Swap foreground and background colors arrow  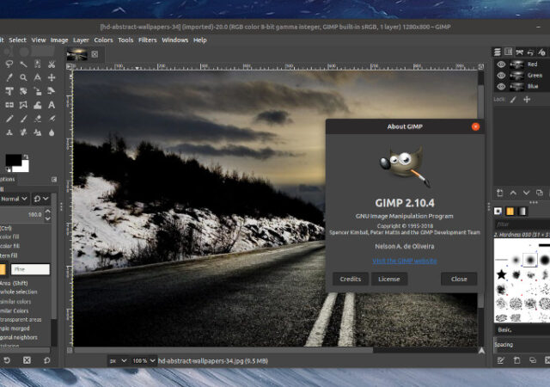pos(26,157)
